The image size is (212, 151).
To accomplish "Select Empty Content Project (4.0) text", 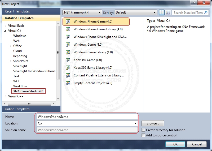I will [93, 83].
